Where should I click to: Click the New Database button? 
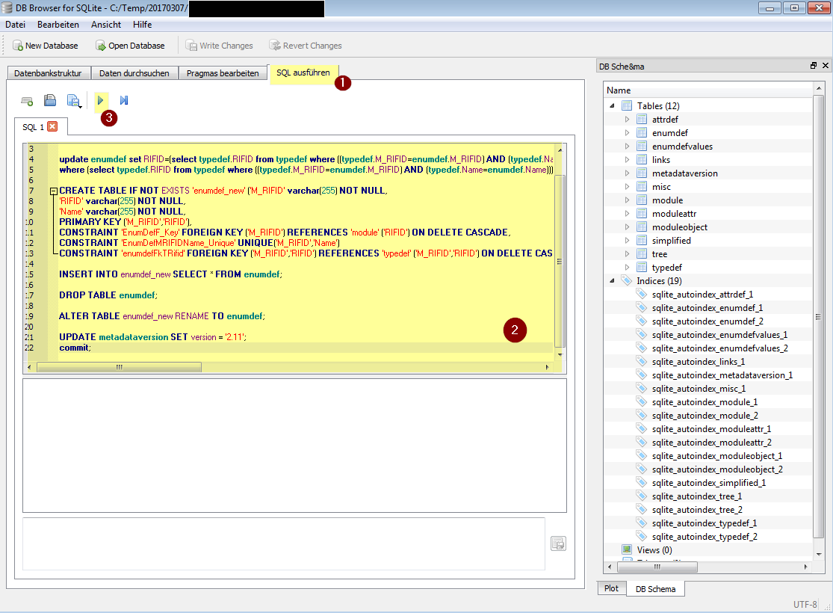point(46,46)
